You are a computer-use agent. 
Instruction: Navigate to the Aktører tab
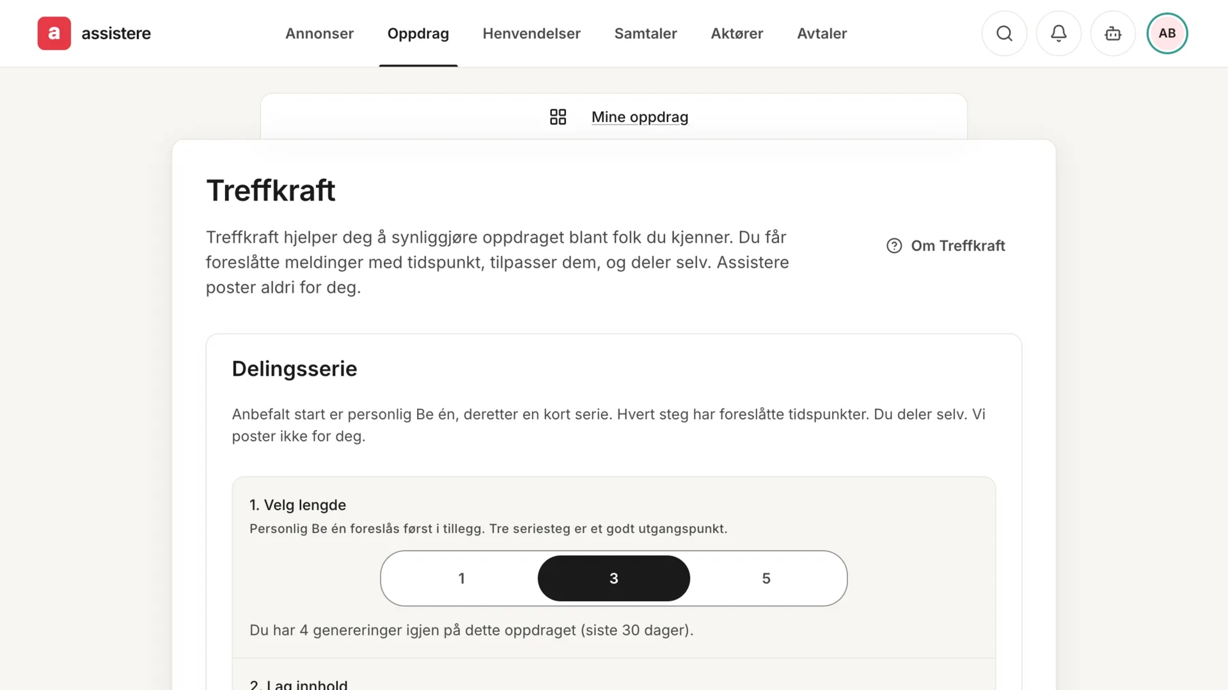[737, 33]
